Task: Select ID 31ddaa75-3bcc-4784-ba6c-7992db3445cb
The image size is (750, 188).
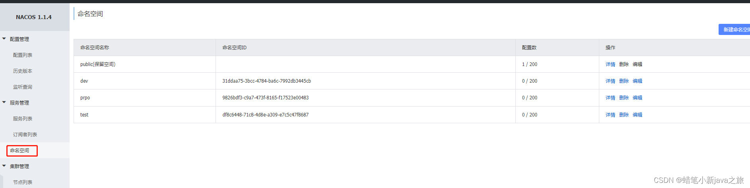Action: (x=266, y=81)
